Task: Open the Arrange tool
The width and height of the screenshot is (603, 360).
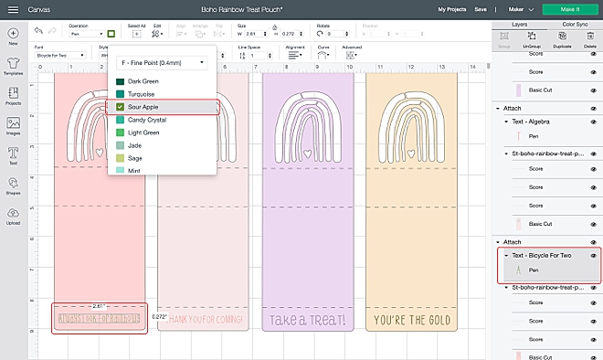Action: pos(200,34)
